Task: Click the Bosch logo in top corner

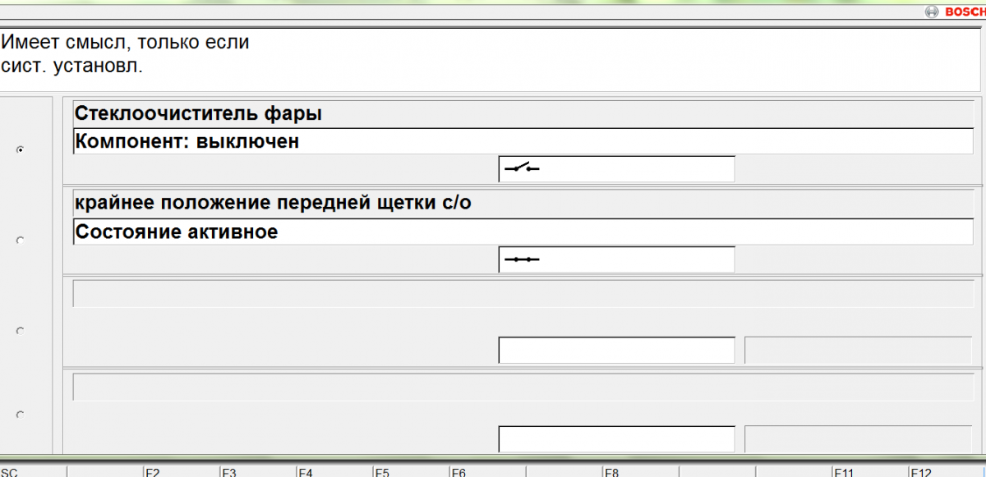Action: click(955, 11)
